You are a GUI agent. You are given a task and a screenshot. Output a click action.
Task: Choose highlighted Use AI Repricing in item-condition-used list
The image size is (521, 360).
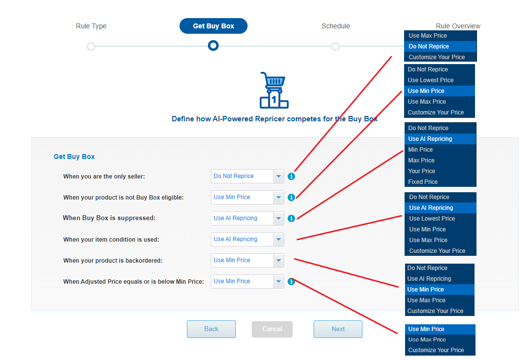tap(440, 208)
